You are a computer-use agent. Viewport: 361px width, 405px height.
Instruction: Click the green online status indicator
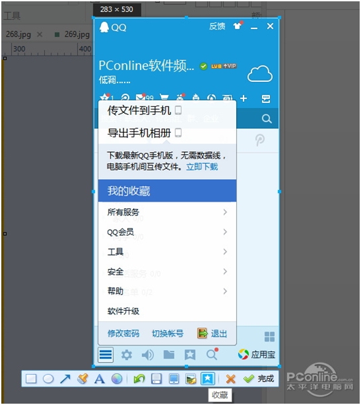[x=203, y=66]
